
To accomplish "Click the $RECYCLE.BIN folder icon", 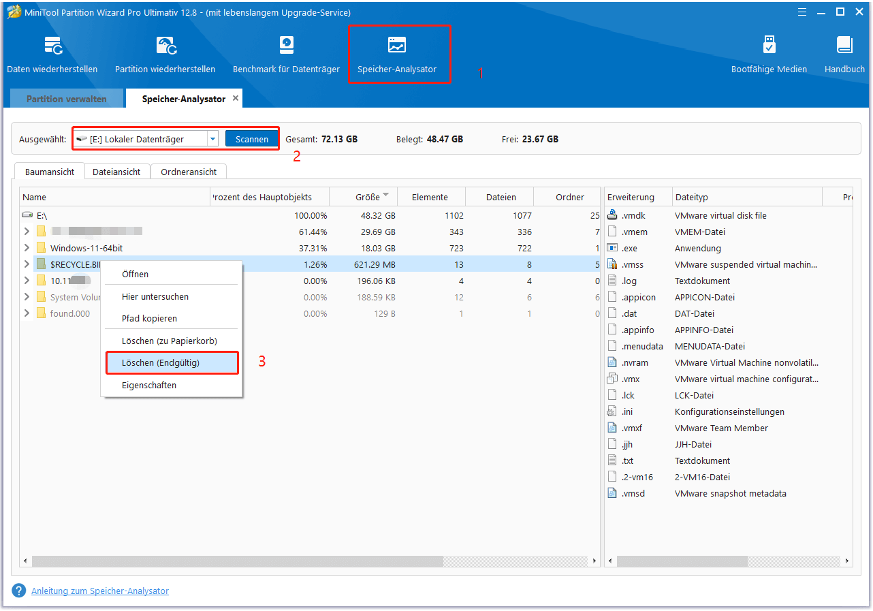I will pos(41,264).
